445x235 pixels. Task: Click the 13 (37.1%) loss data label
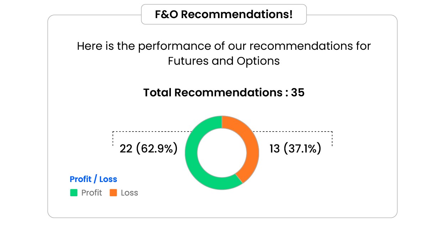(295, 149)
